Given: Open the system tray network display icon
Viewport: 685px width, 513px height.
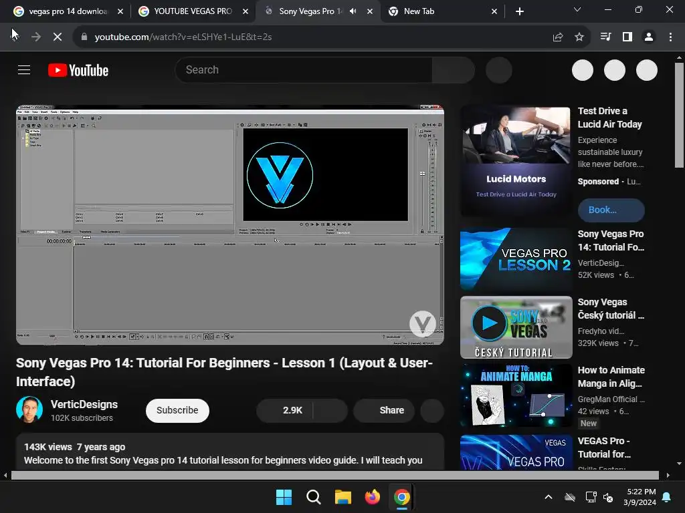Looking at the screenshot, I should click(x=591, y=497).
